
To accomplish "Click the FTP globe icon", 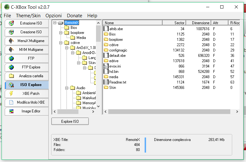I will coord(11,58).
